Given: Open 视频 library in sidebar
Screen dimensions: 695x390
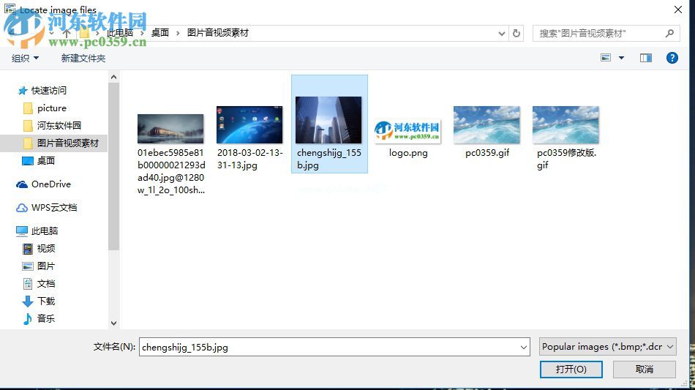Looking at the screenshot, I should tap(46, 249).
